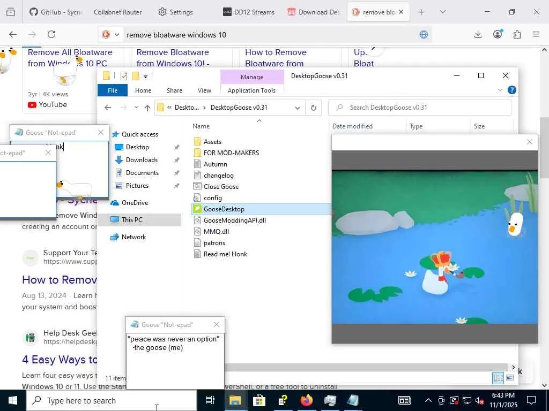Open Documents in navigation pane
The height and width of the screenshot is (411, 549).
(x=142, y=173)
